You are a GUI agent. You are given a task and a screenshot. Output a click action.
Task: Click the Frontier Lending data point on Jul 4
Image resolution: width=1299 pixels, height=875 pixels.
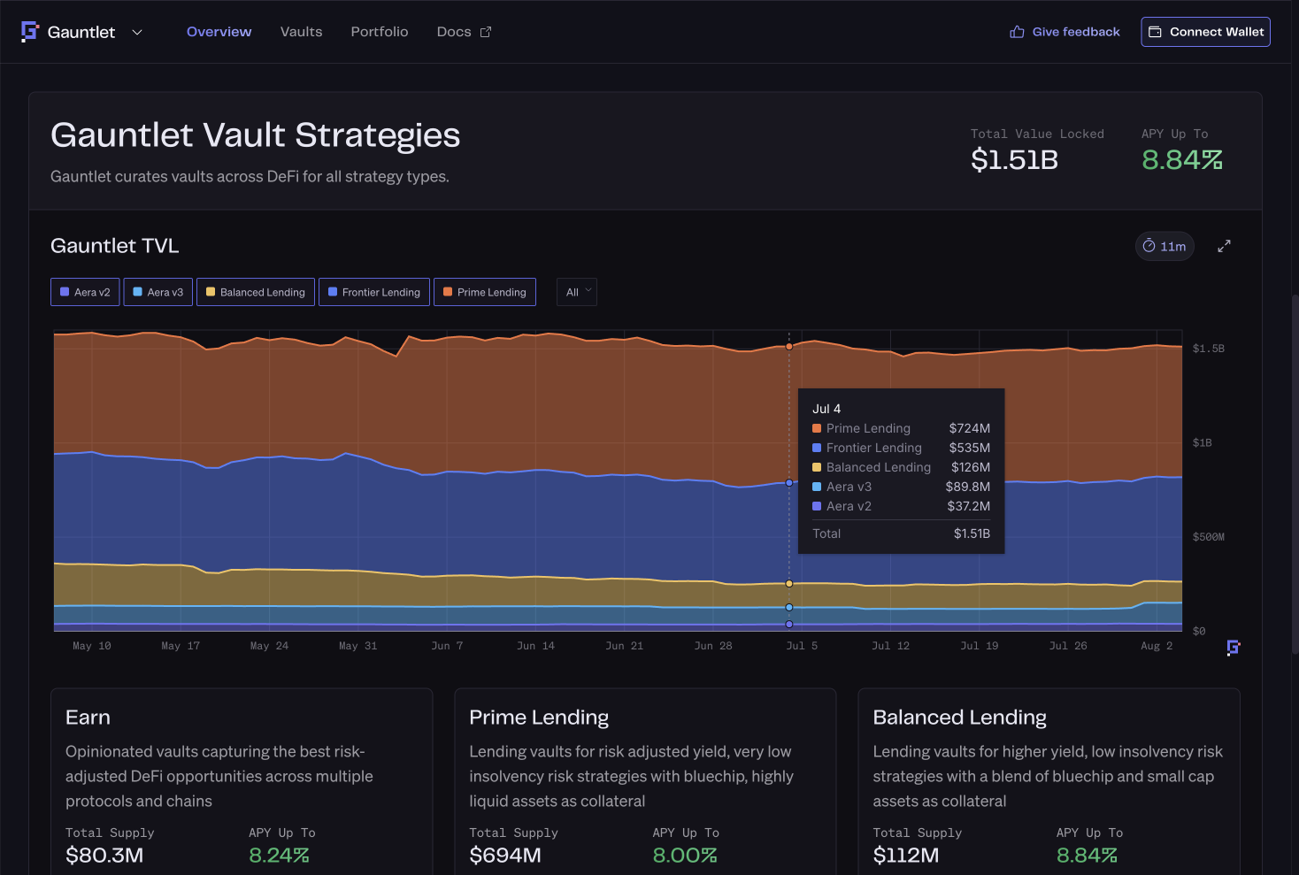pos(789,483)
